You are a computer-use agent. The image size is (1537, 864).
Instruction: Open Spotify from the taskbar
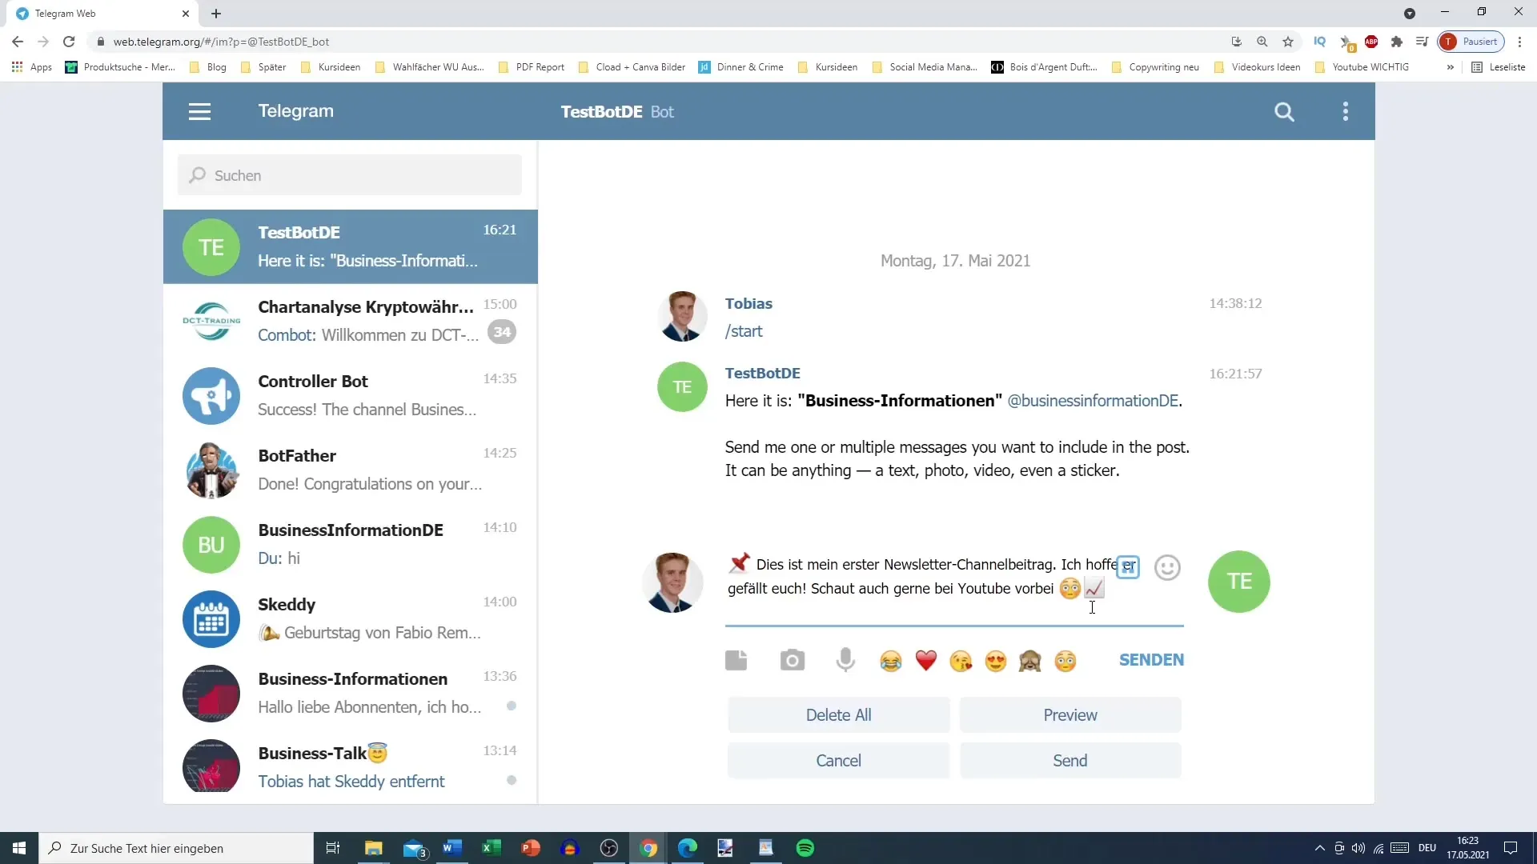point(805,848)
